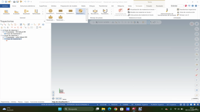This screenshot has height=112, width=200.
Task: Add a new viewsheet with plus button
Action: pyautogui.click(x=72, y=102)
